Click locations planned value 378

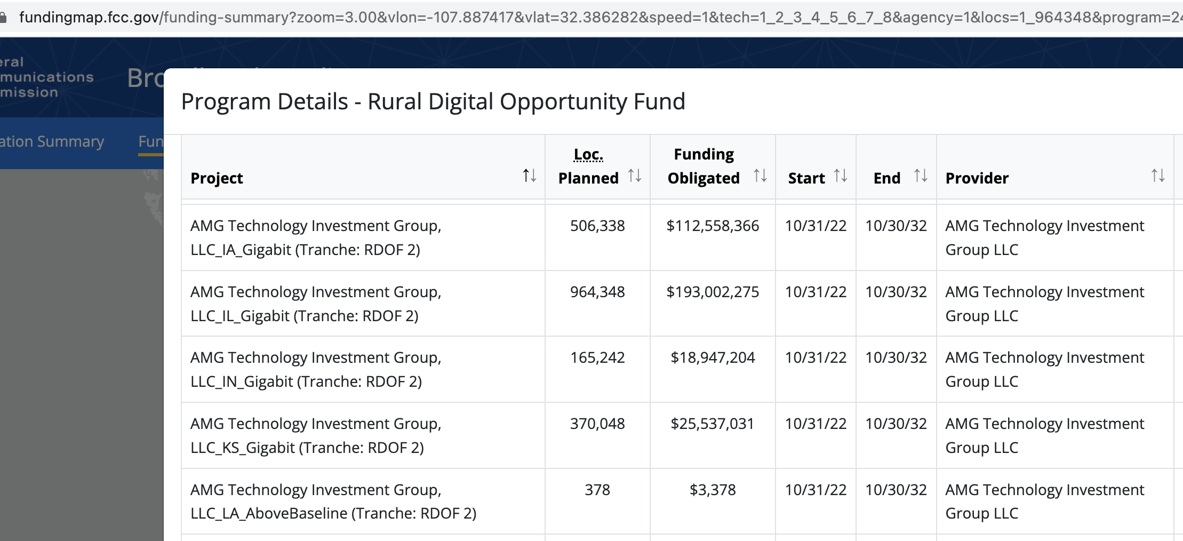pos(597,490)
